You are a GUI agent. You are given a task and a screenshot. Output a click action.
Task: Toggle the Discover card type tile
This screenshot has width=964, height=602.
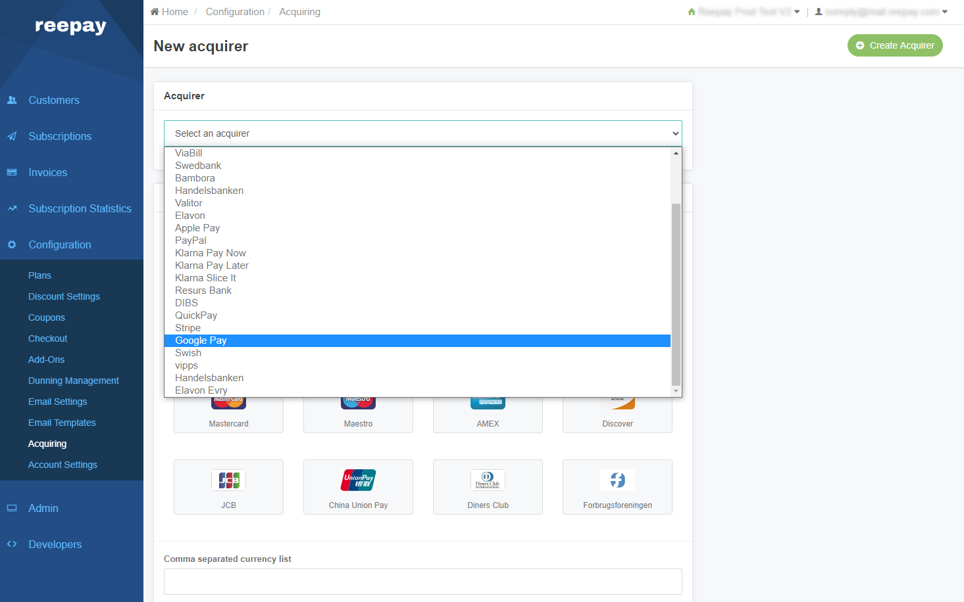click(x=617, y=415)
